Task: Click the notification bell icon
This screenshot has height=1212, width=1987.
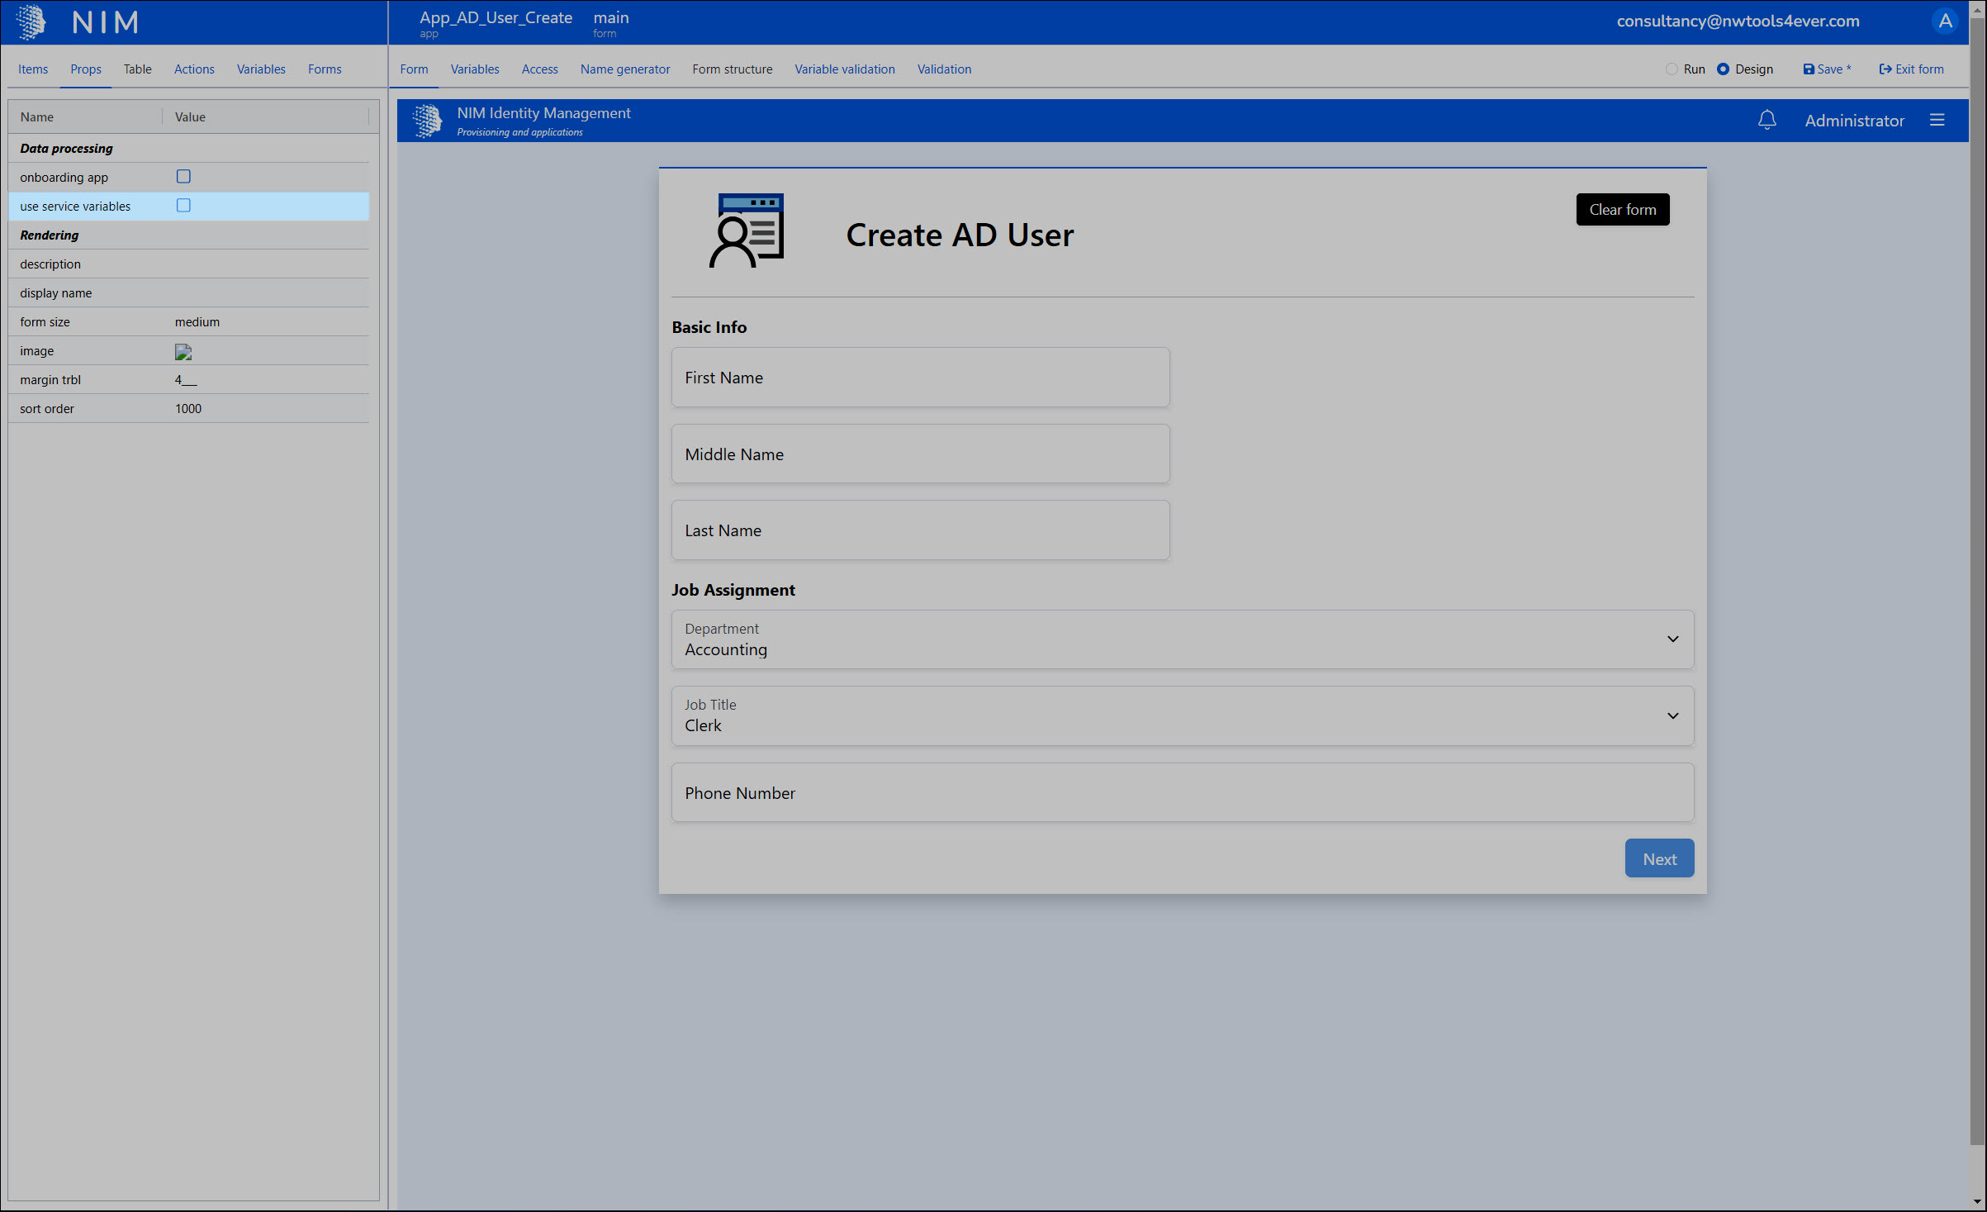Action: point(1766,121)
